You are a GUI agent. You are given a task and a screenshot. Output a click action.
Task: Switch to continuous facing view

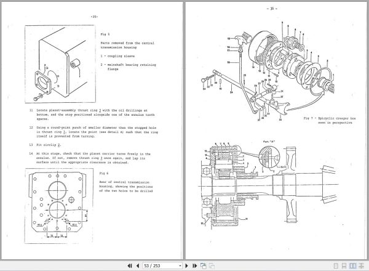361,266
